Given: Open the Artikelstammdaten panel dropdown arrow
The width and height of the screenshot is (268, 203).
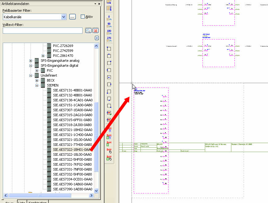Looking at the screenshot, I should click(x=95, y=4).
